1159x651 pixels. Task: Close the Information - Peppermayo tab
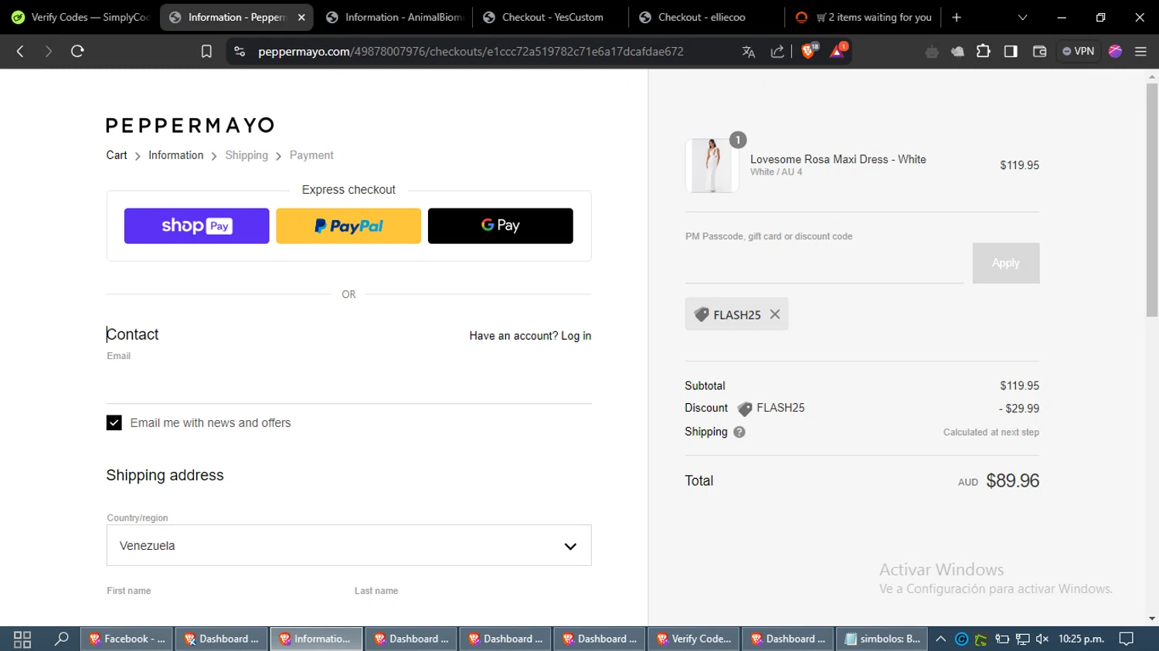click(x=301, y=17)
